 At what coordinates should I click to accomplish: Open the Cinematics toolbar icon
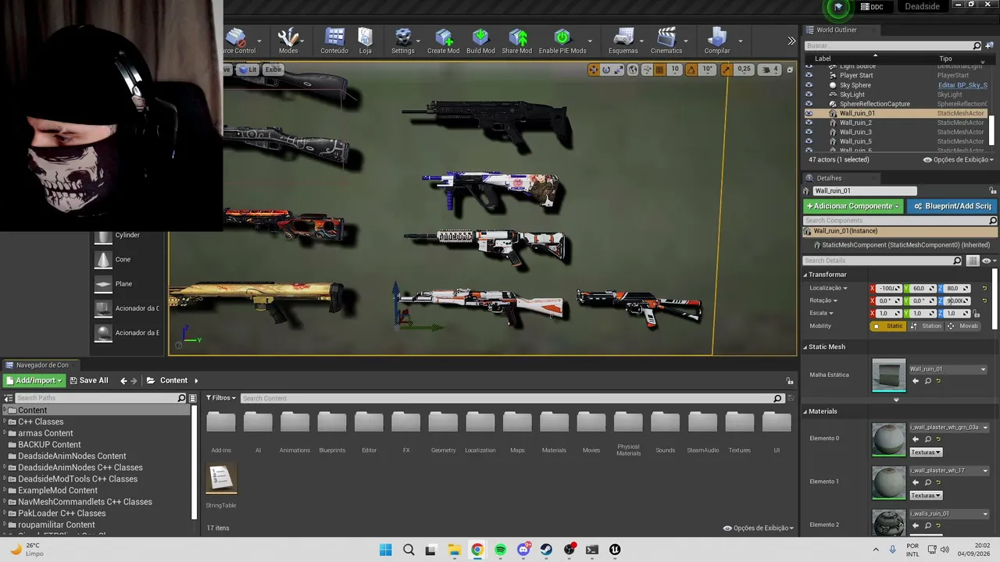click(666, 37)
